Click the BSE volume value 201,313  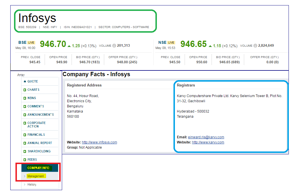[123, 46]
